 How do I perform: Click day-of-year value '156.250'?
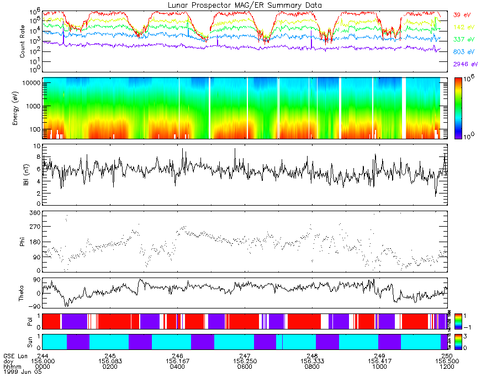tap(245, 362)
